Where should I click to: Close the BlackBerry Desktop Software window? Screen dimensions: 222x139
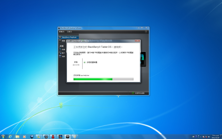(x=146, y=28)
